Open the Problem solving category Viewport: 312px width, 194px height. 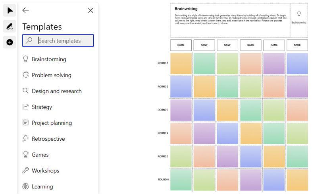point(51,75)
